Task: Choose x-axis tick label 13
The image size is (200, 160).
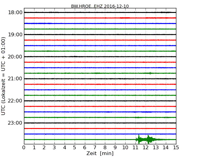Action: (x=156, y=147)
